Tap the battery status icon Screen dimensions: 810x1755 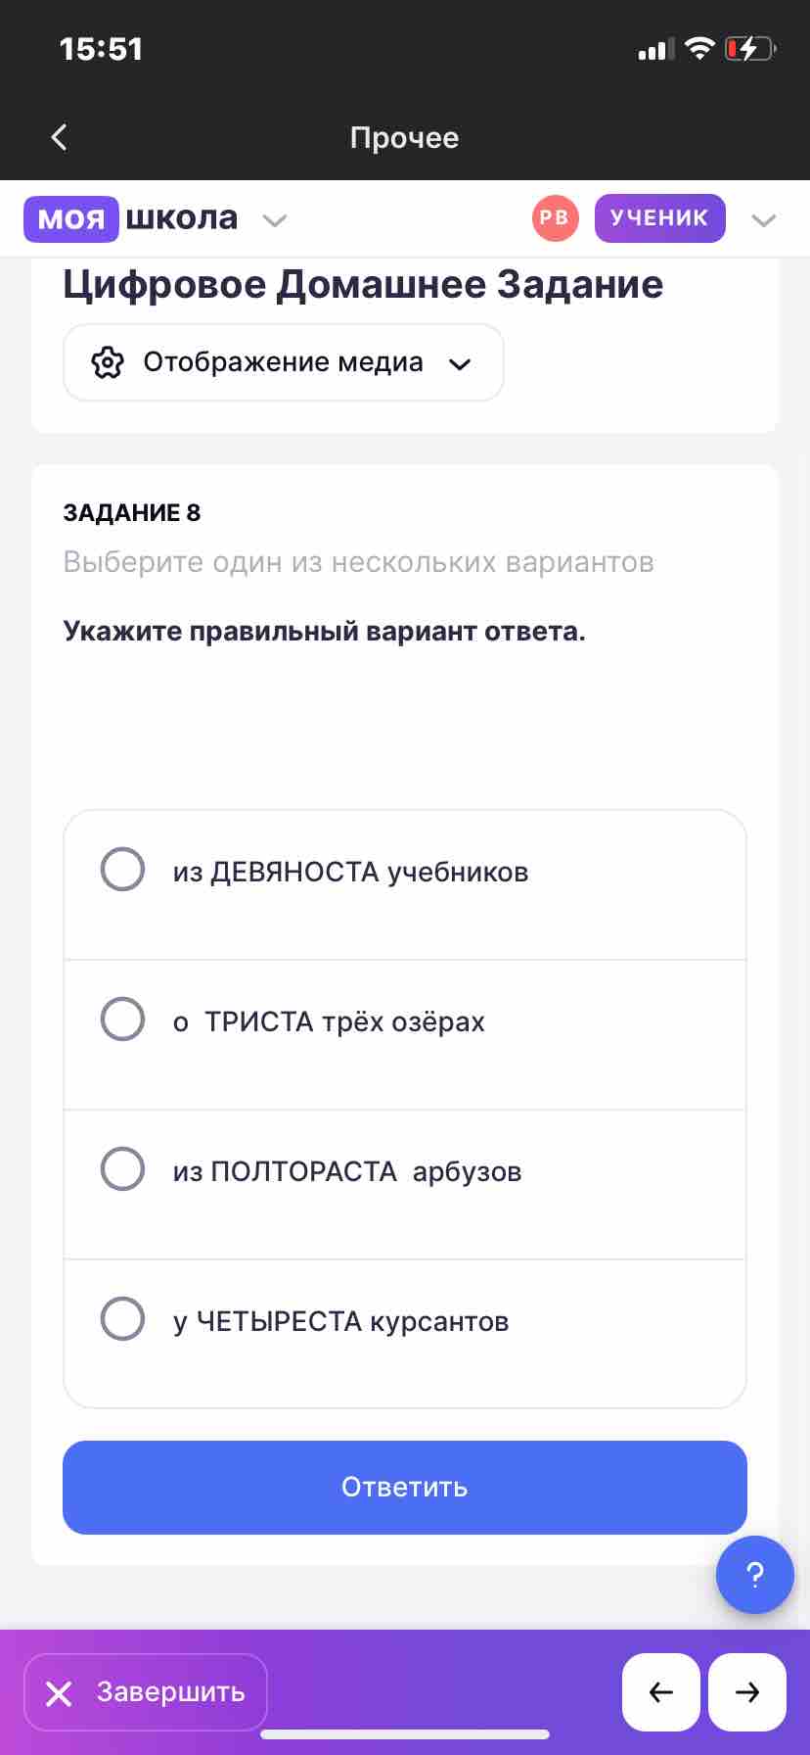(750, 49)
